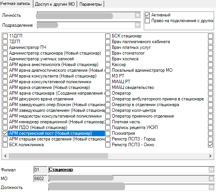The width and height of the screenshot is (216, 192).
Task: Enable Право на подключение с других checkbox
Action: (147, 21)
